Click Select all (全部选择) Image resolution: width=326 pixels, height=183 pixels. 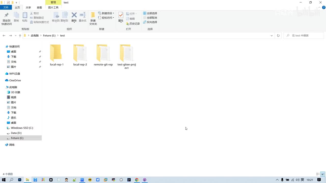coord(150,13)
